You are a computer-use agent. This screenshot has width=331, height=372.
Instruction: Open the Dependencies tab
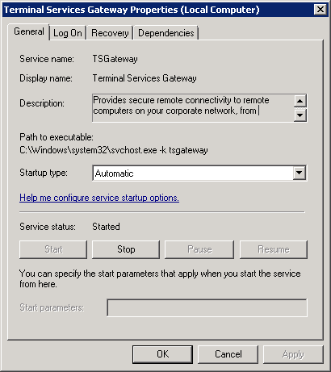point(166,33)
